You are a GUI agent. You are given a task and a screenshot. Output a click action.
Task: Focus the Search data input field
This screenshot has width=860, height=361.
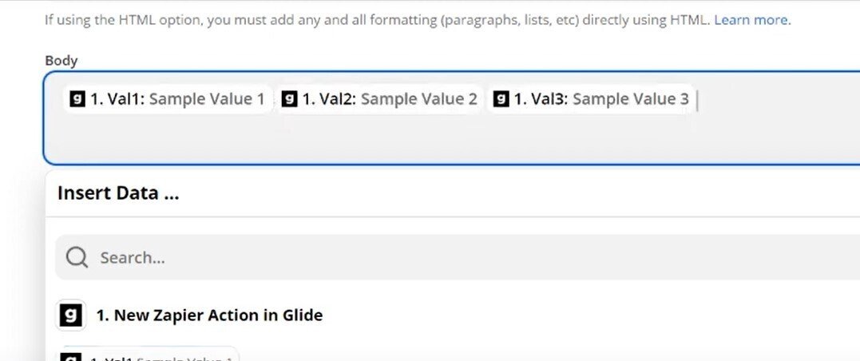point(399,258)
